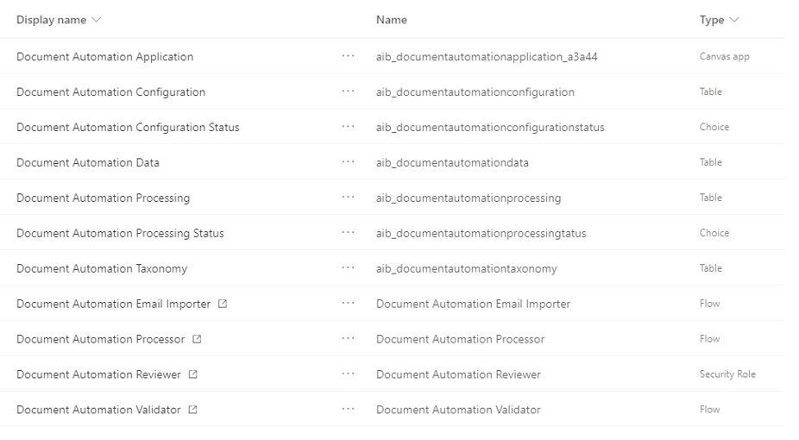Click ellipsis on Document Automation Reviewer security role
The height and width of the screenshot is (440, 799).
(x=348, y=374)
